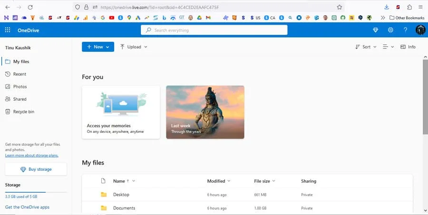Viewport: 428px width, 215px height.
Task: Open the Google Analytics bar-chart bookmark
Action: [x=86, y=18]
